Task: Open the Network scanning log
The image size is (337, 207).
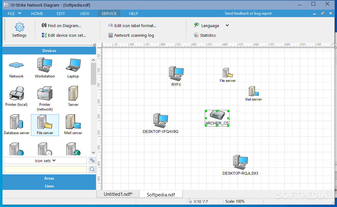Action: point(131,35)
